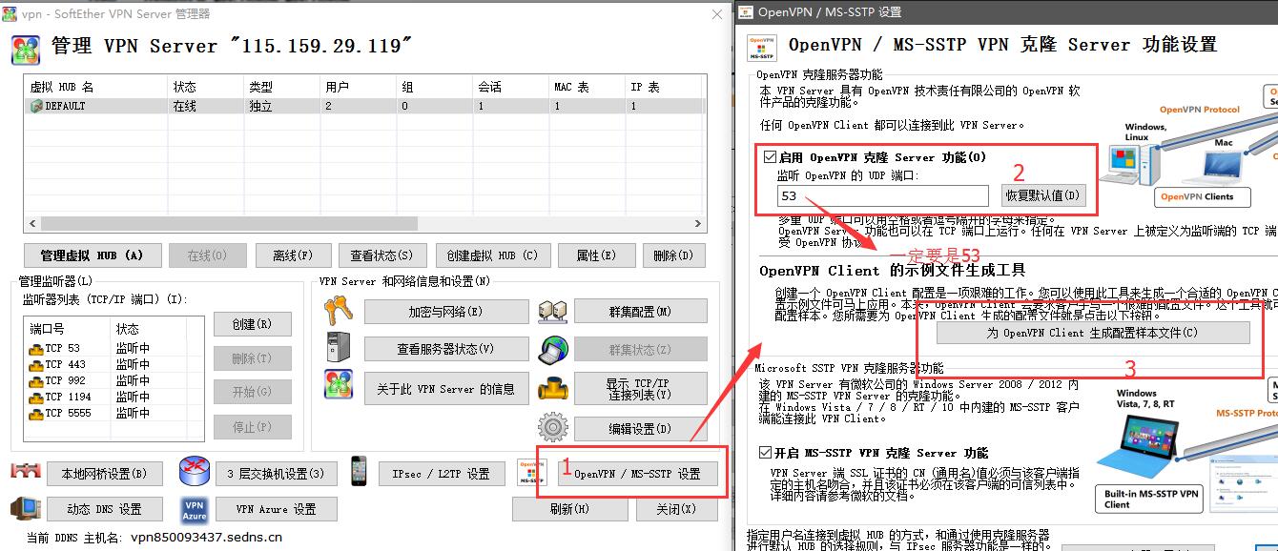The image size is (1278, 551).
Task: Click the icon beside 关于此 VPN Server 的信息
Action: (338, 385)
